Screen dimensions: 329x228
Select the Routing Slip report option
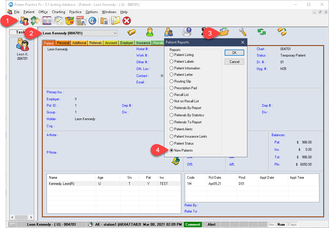180,81
